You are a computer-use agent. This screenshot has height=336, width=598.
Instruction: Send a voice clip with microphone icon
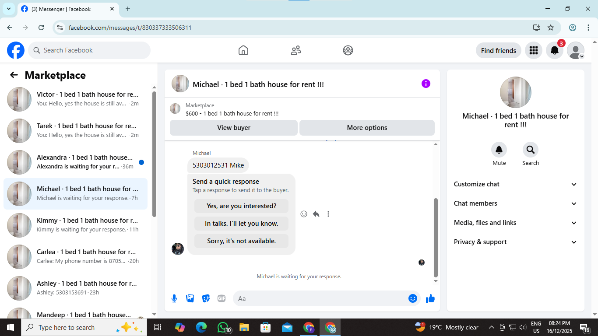(x=174, y=298)
